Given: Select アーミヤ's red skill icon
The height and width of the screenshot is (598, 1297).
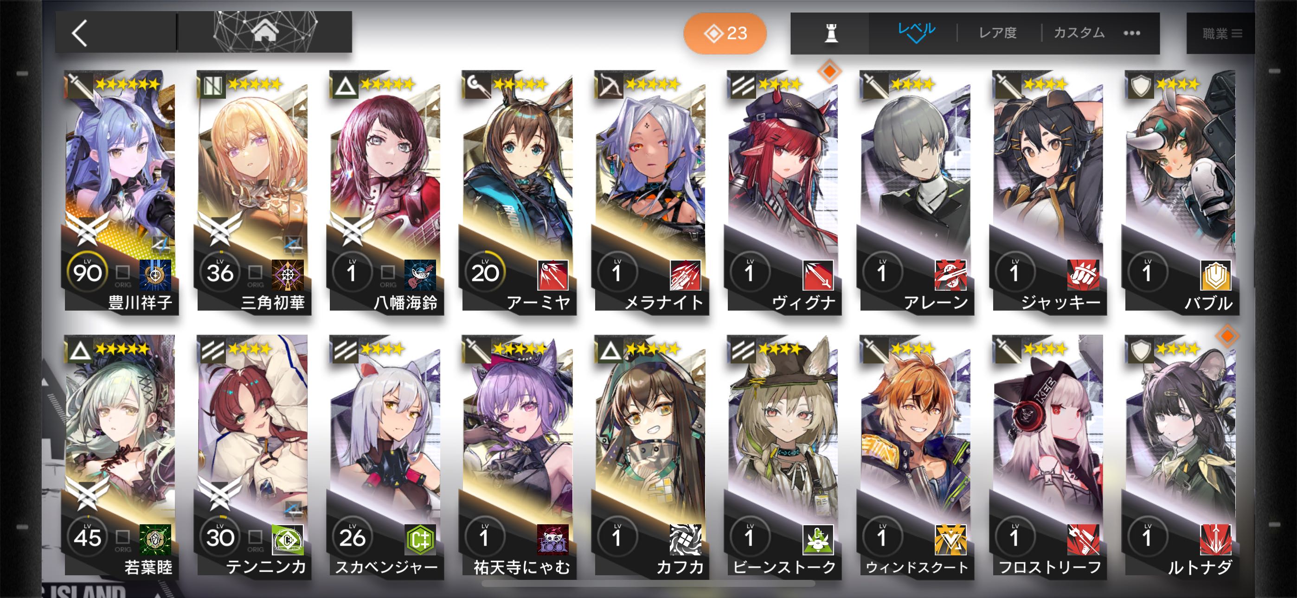Looking at the screenshot, I should pos(552,275).
